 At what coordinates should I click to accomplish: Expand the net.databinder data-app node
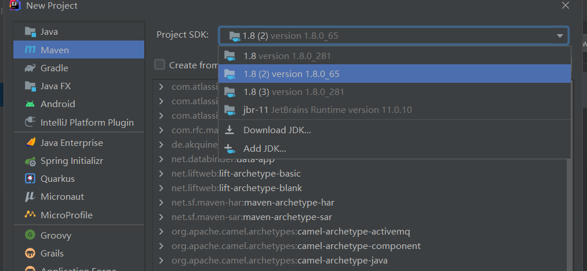coord(161,159)
